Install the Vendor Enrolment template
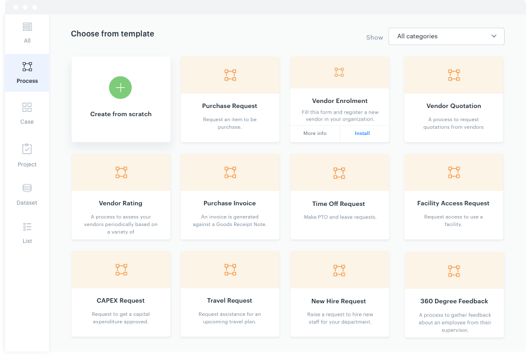The image size is (526, 356). point(362,133)
